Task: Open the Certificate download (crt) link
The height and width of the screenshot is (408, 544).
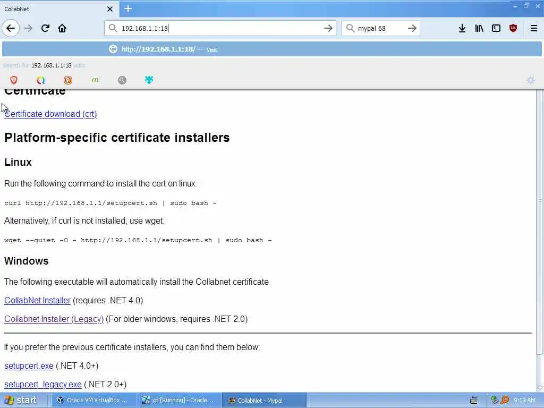Action: click(x=50, y=114)
